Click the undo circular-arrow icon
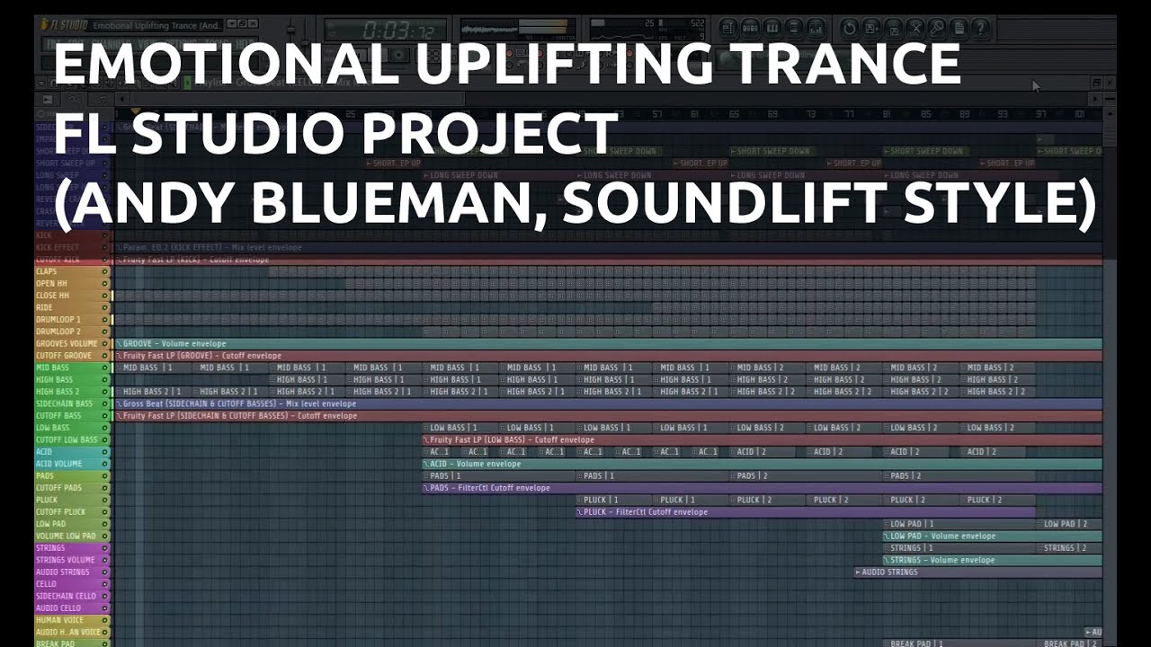Screen dimensions: 1151x647 click(x=850, y=28)
